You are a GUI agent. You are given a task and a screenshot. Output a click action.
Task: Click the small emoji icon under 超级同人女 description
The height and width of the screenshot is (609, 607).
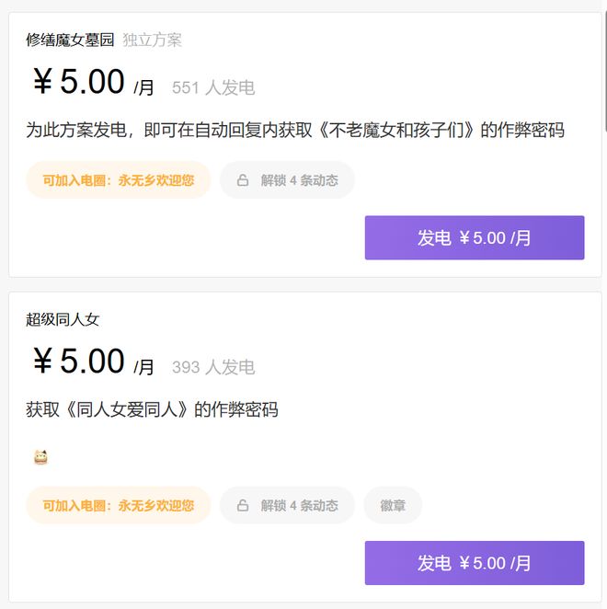pos(40,457)
